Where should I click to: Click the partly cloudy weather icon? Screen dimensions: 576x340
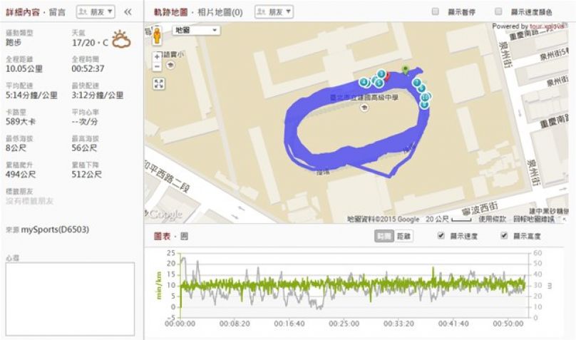tap(121, 39)
